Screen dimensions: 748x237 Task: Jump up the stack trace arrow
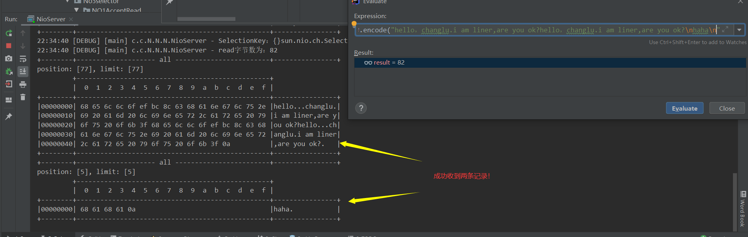[23, 33]
